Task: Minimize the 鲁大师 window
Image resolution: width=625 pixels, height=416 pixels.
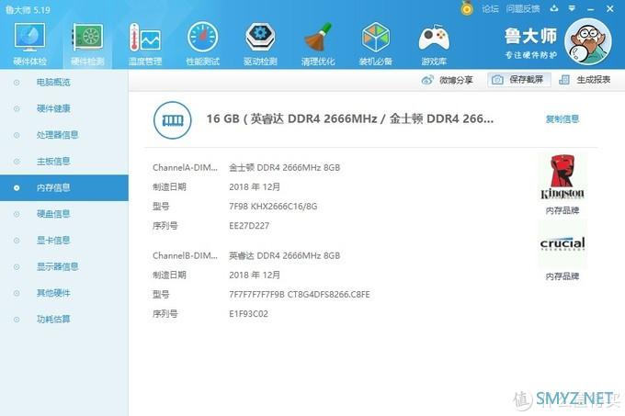Action: pyautogui.click(x=591, y=9)
